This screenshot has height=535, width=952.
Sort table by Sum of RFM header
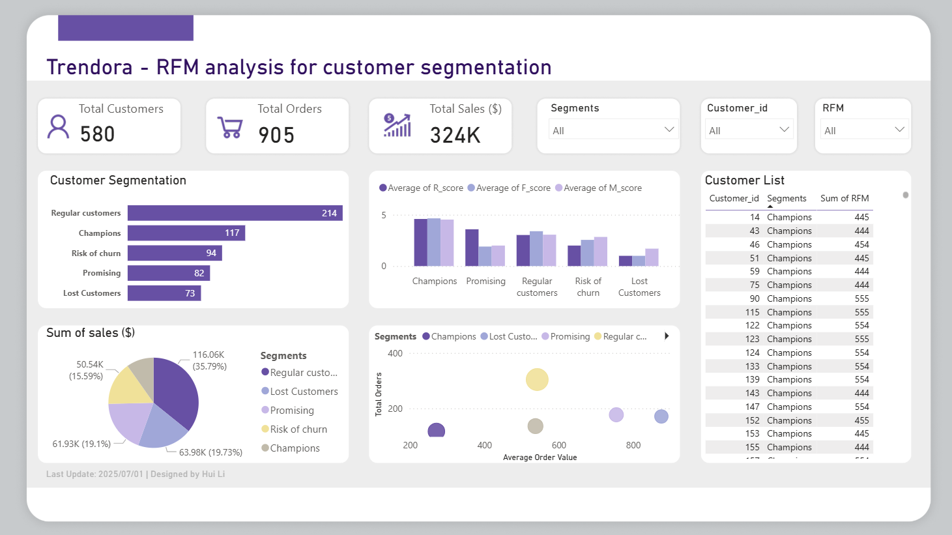[844, 199]
